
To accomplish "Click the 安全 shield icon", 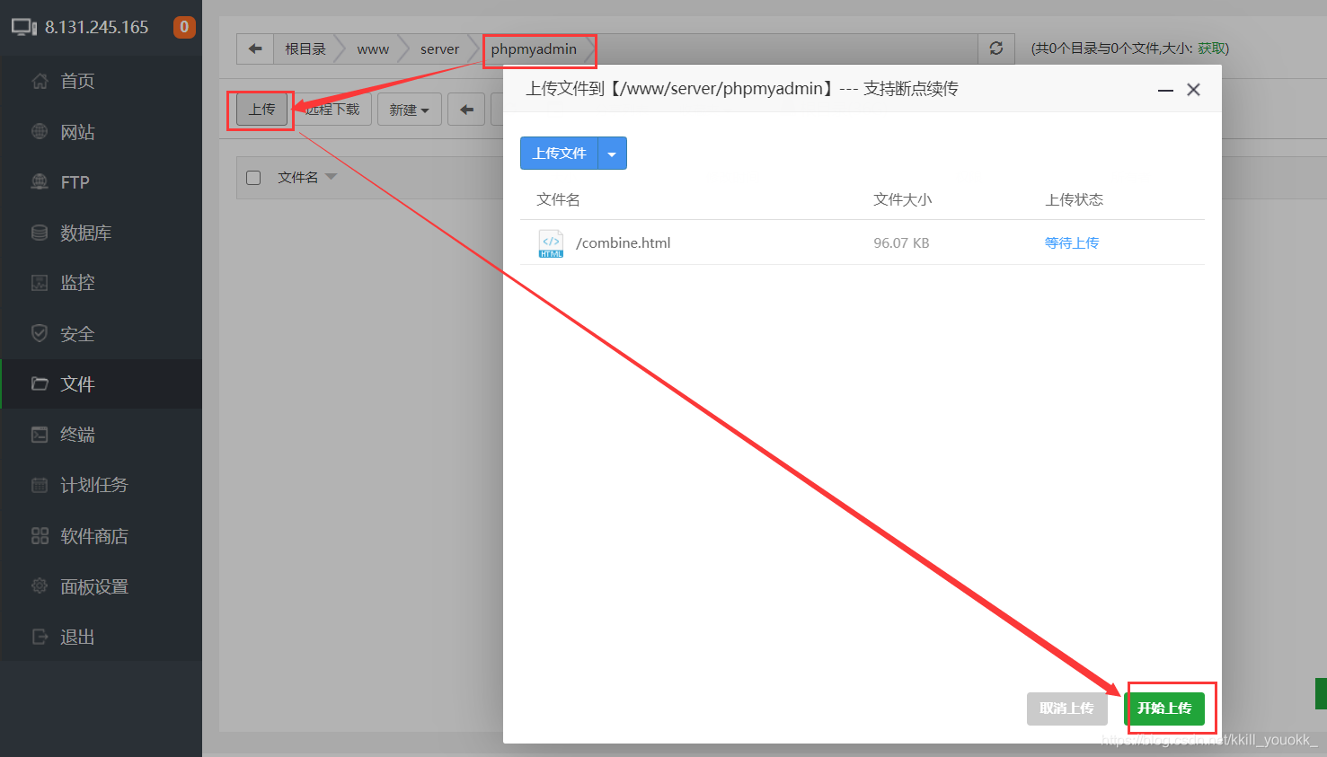I will [x=40, y=333].
